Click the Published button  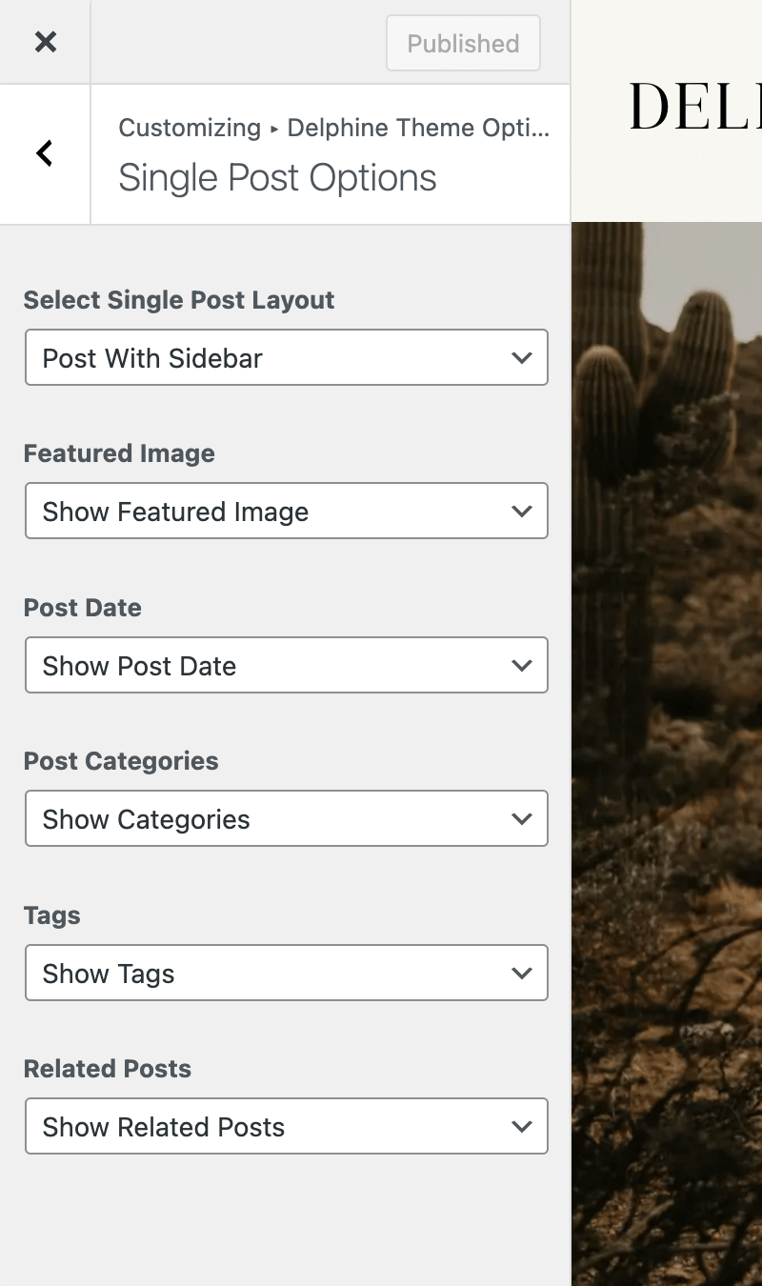coord(463,43)
